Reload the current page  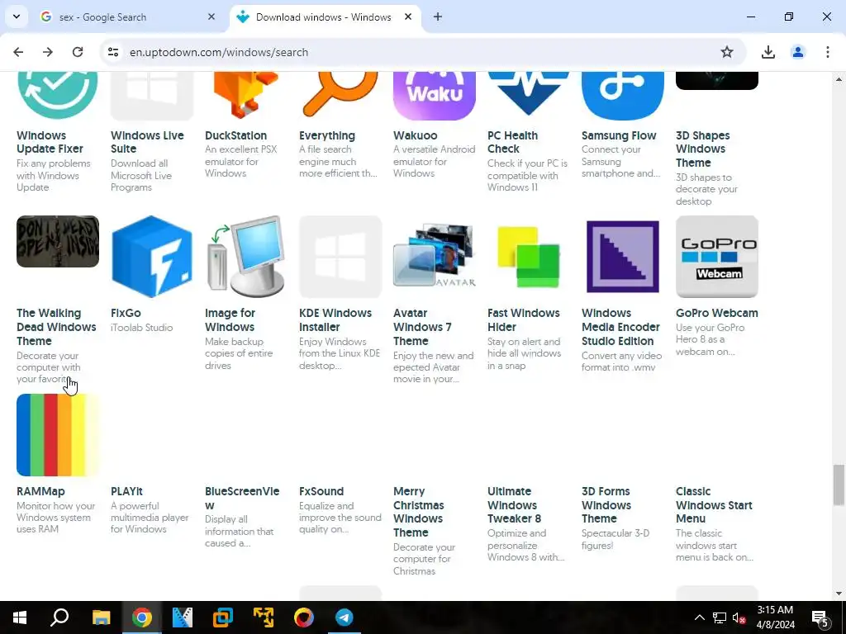[78, 52]
